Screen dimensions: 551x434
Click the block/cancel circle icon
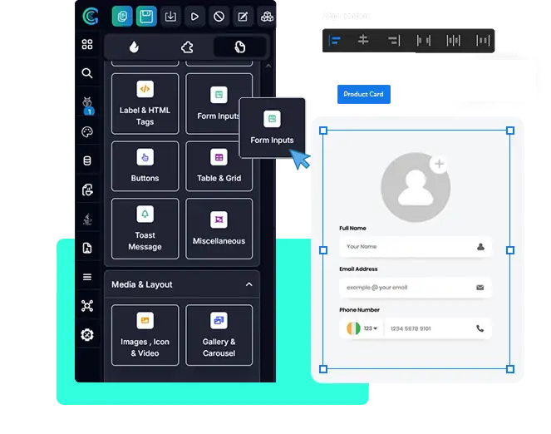[219, 17]
